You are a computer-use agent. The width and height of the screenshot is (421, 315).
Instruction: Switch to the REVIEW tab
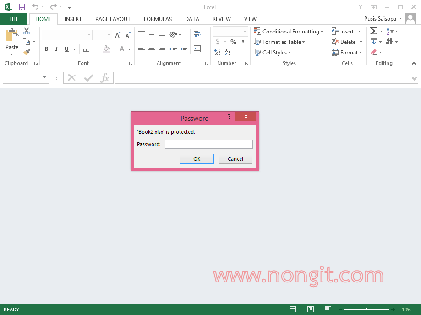click(x=222, y=19)
